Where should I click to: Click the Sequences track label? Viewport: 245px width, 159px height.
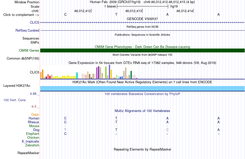pyautogui.click(x=31, y=38)
